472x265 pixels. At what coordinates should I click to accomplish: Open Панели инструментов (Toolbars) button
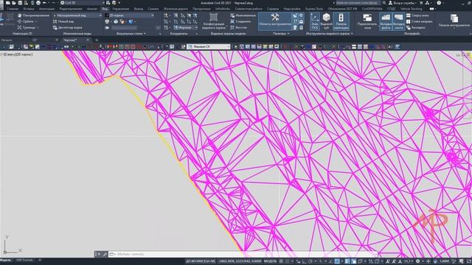pyautogui.click(x=454, y=21)
